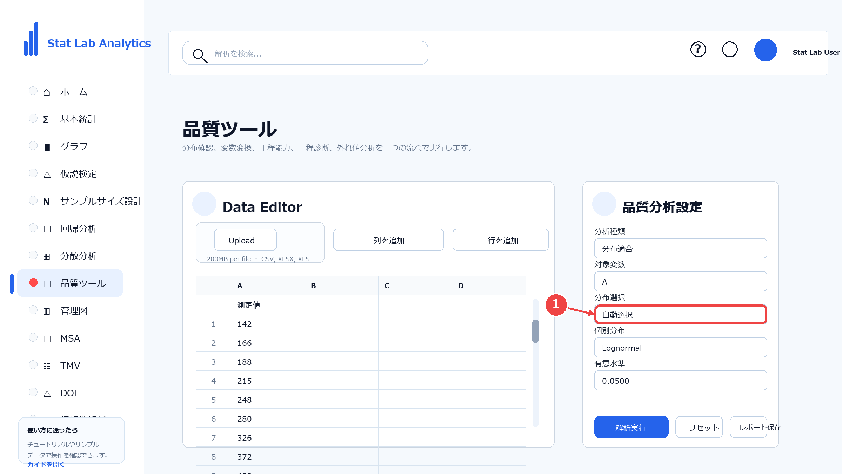The width and height of the screenshot is (842, 474).
Task: Click cell with value 188
Action: click(x=268, y=361)
